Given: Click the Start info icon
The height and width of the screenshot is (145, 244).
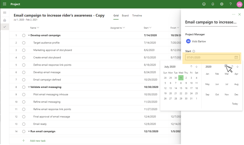Looking at the screenshot, I should click(x=194, y=51).
